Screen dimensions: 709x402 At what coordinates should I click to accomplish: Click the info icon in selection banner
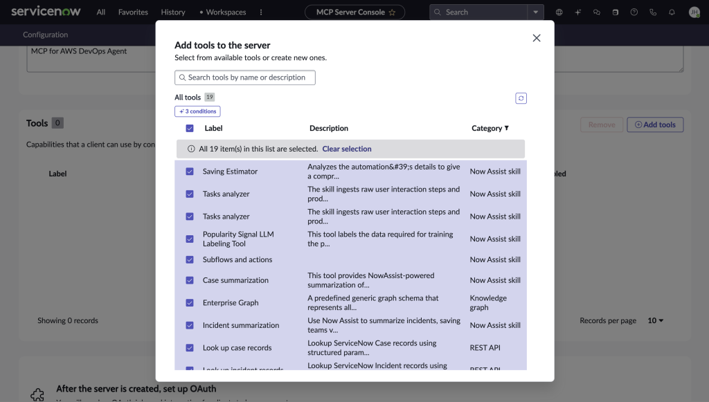[191, 149]
